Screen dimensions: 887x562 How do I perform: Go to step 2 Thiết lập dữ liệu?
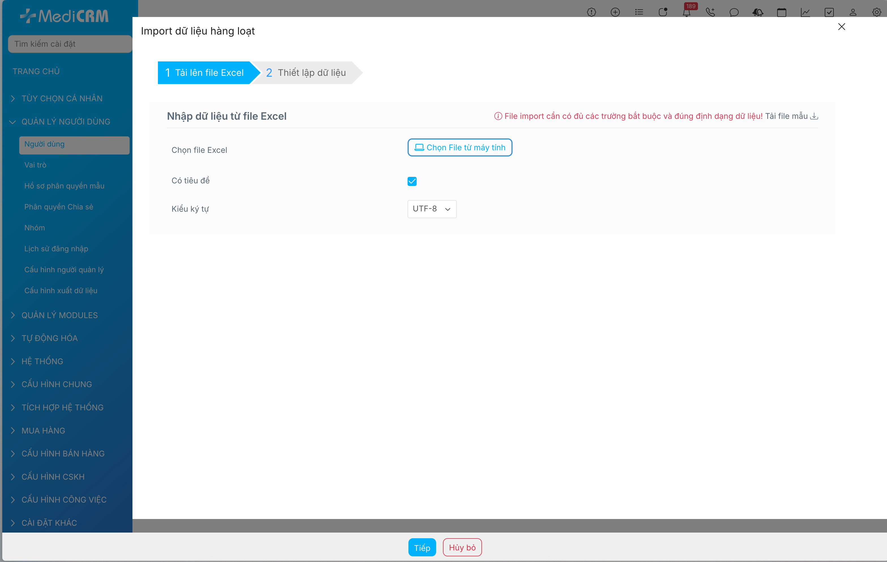(x=306, y=72)
